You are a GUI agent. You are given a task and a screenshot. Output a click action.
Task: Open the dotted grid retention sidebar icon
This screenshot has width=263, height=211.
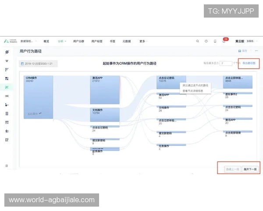tap(7, 69)
